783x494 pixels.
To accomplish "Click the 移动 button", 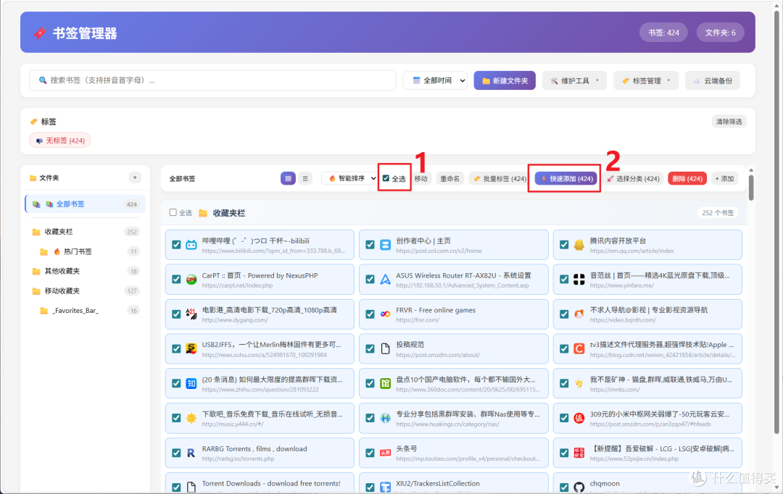I will click(x=421, y=179).
